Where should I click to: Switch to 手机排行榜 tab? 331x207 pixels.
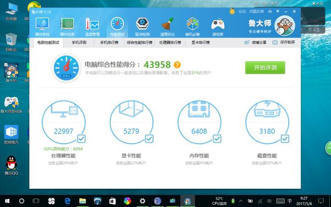coord(109,42)
